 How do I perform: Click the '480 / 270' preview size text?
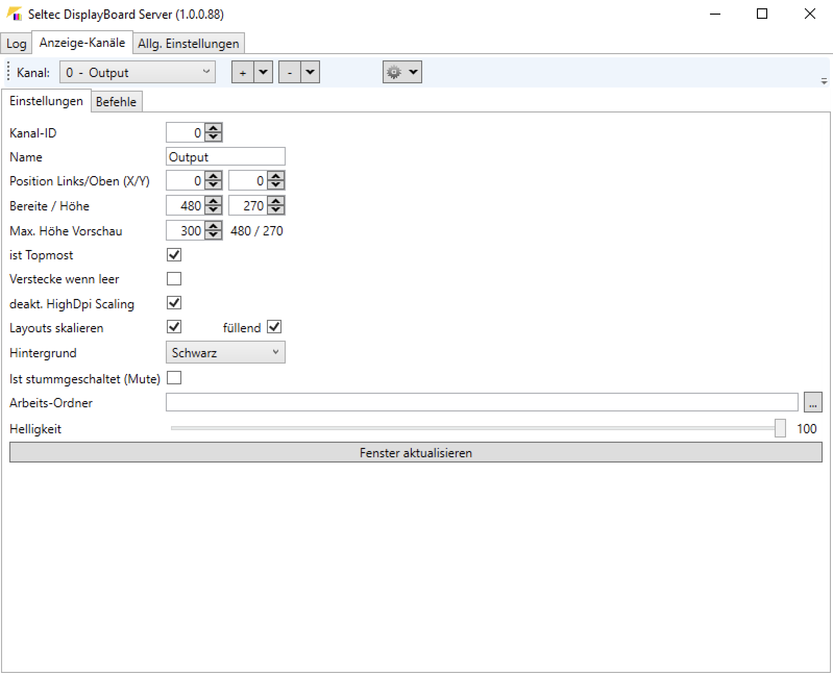coord(256,231)
